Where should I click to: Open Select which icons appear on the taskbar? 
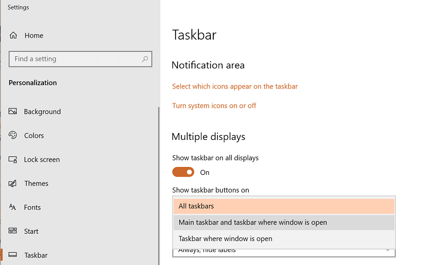235,86
